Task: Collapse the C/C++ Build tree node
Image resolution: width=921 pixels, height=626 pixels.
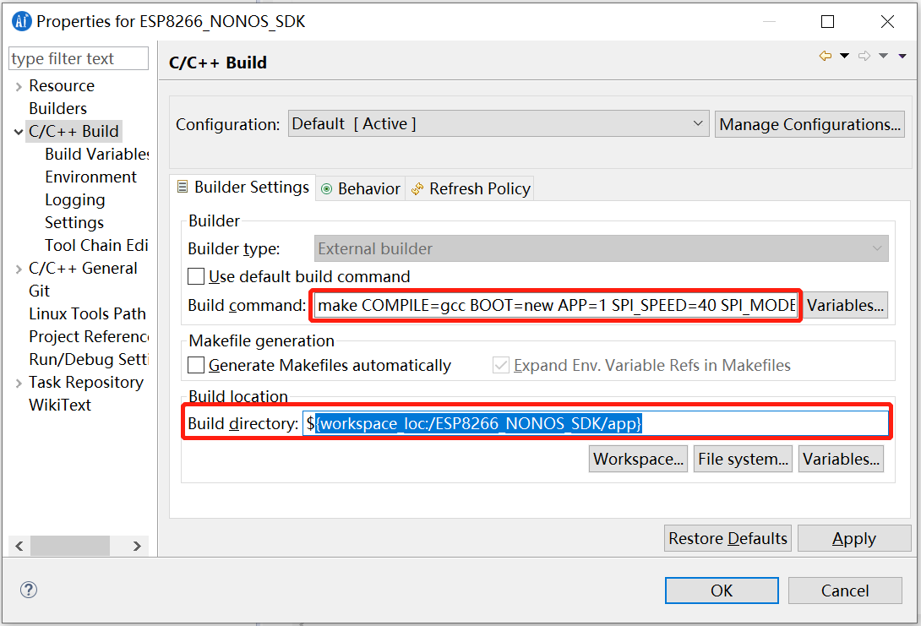Action: [19, 132]
